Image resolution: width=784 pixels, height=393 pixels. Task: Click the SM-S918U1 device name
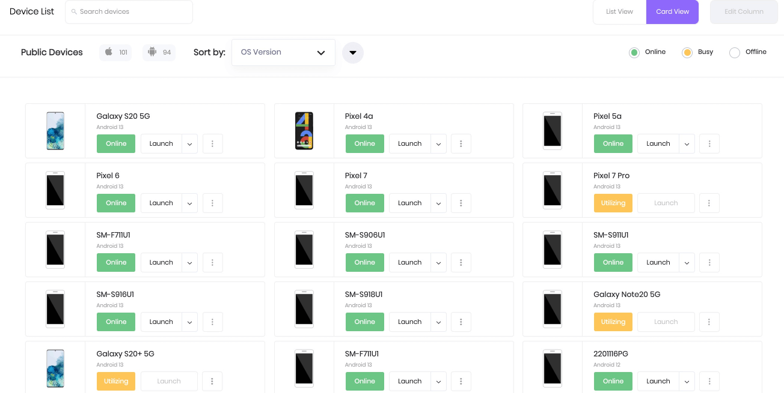[x=364, y=295]
